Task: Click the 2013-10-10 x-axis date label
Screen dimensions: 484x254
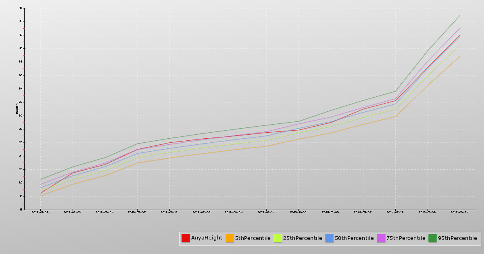Action: (298, 212)
